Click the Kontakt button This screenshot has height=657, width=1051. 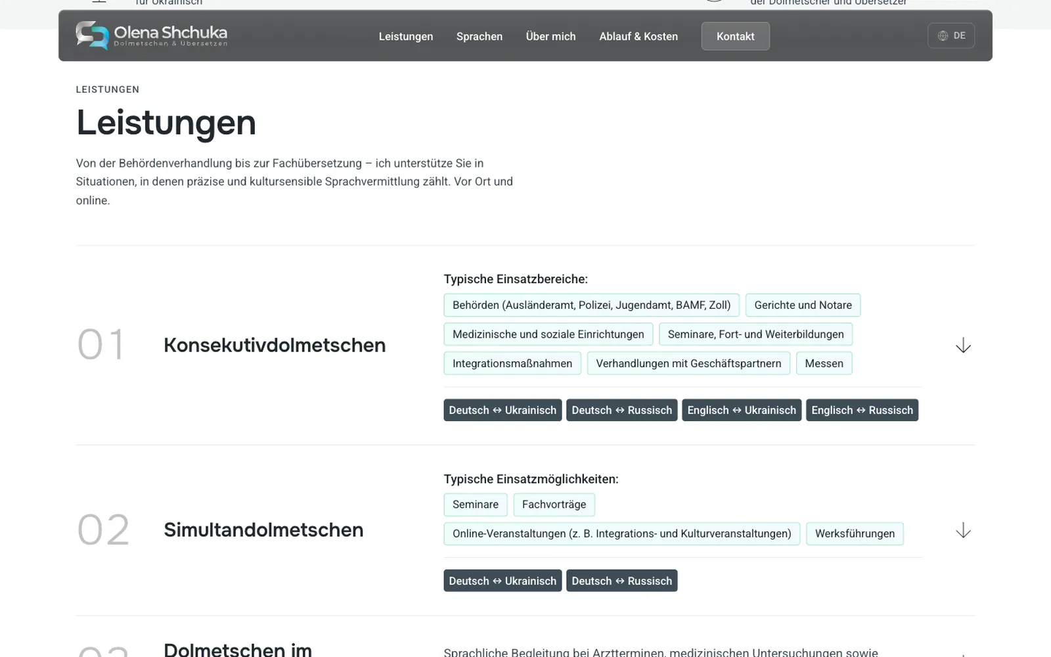point(735,36)
